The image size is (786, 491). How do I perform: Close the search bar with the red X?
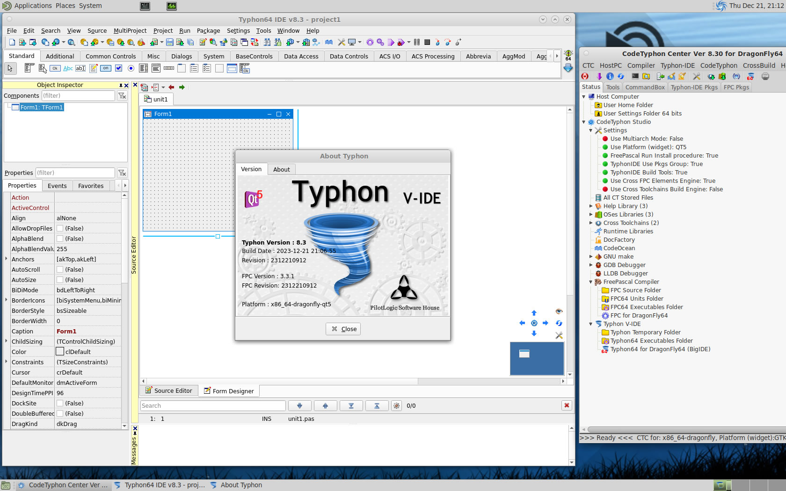[567, 406]
